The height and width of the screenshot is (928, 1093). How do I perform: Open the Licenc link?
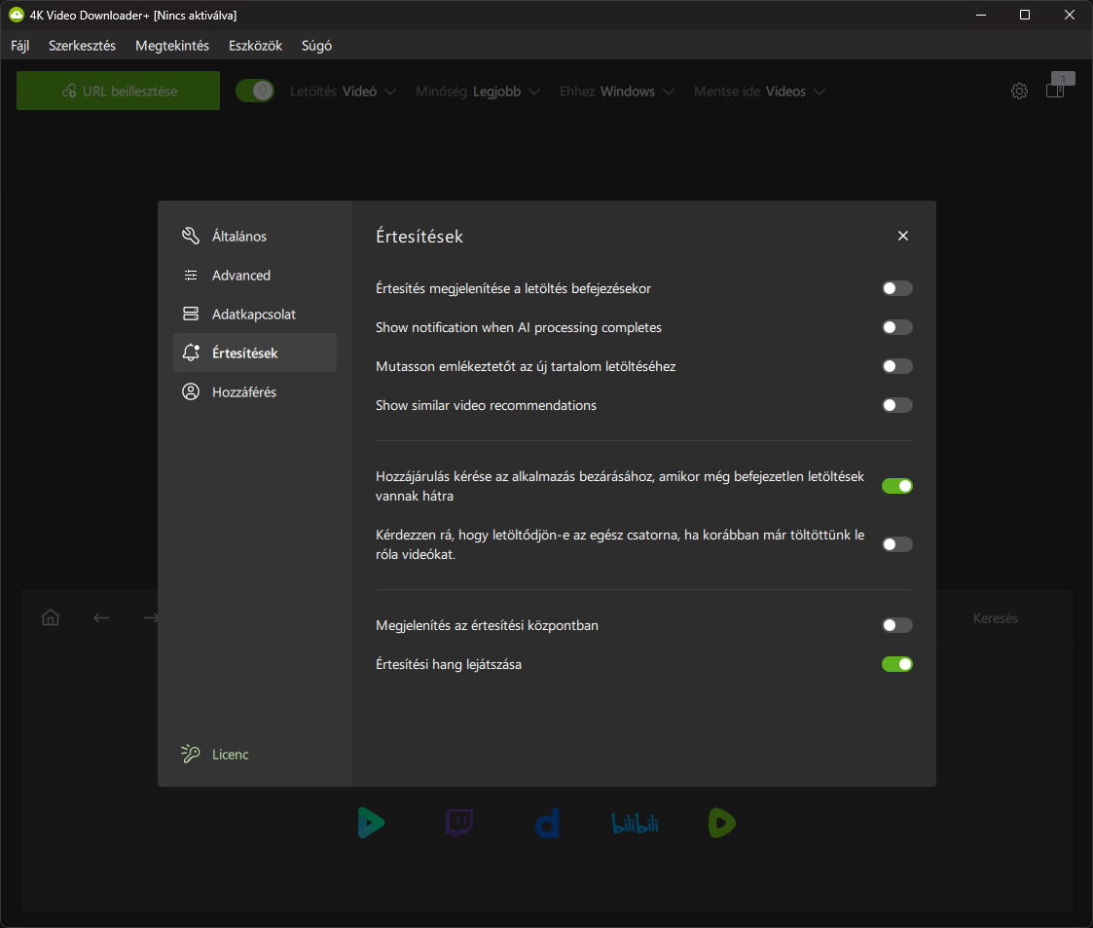[x=230, y=755]
